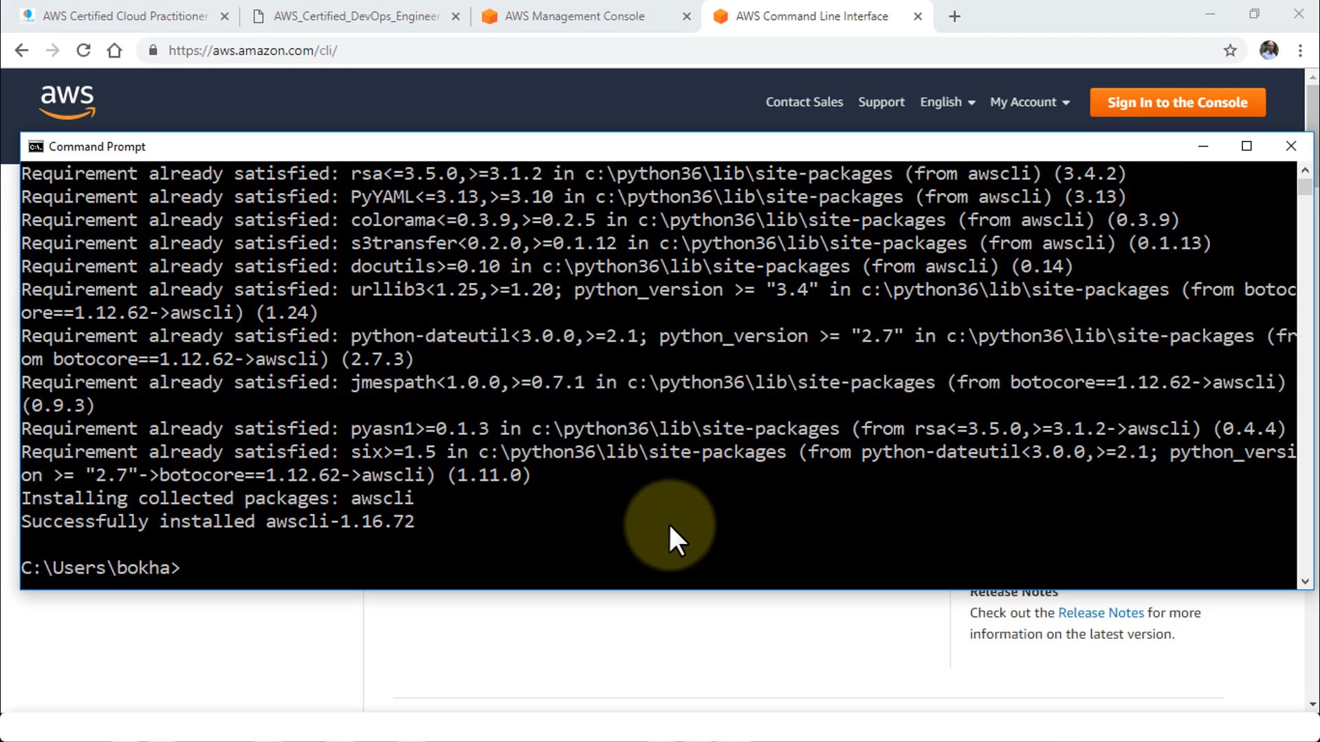This screenshot has width=1320, height=742.
Task: Click the AWS logo
Action: tap(67, 102)
